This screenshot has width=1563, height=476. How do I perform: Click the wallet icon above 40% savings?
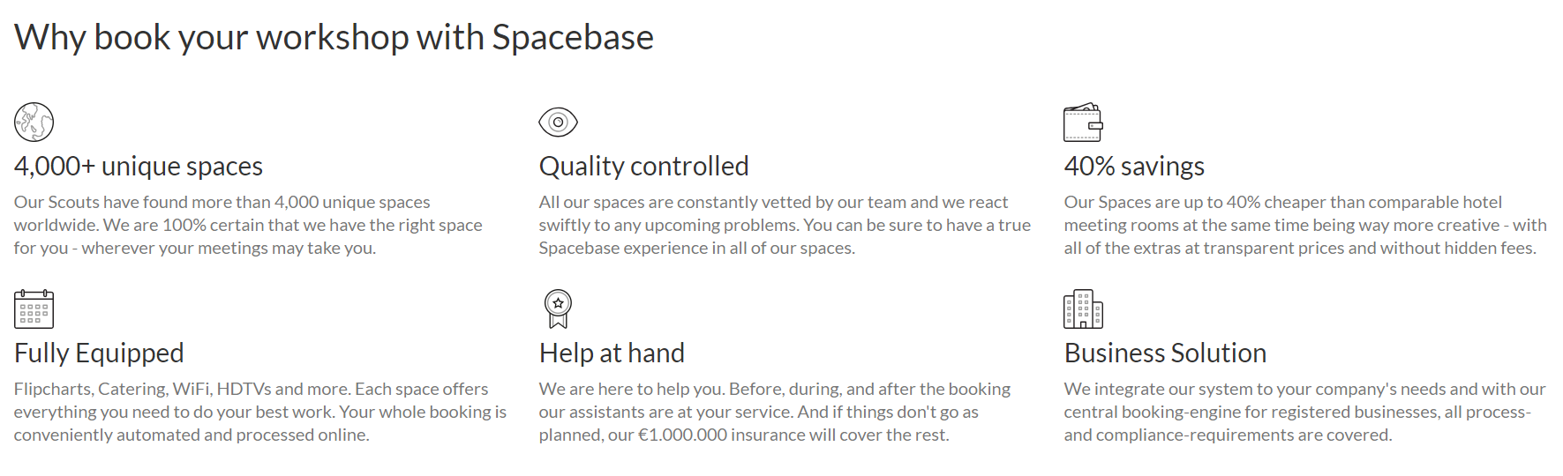(1083, 122)
